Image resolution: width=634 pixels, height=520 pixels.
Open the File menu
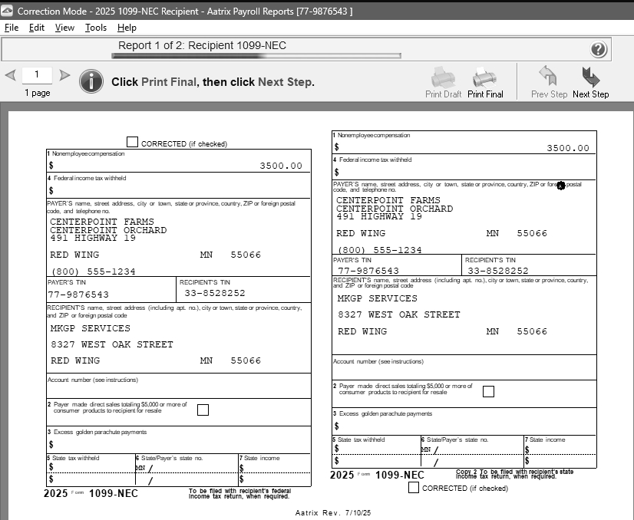coord(12,28)
